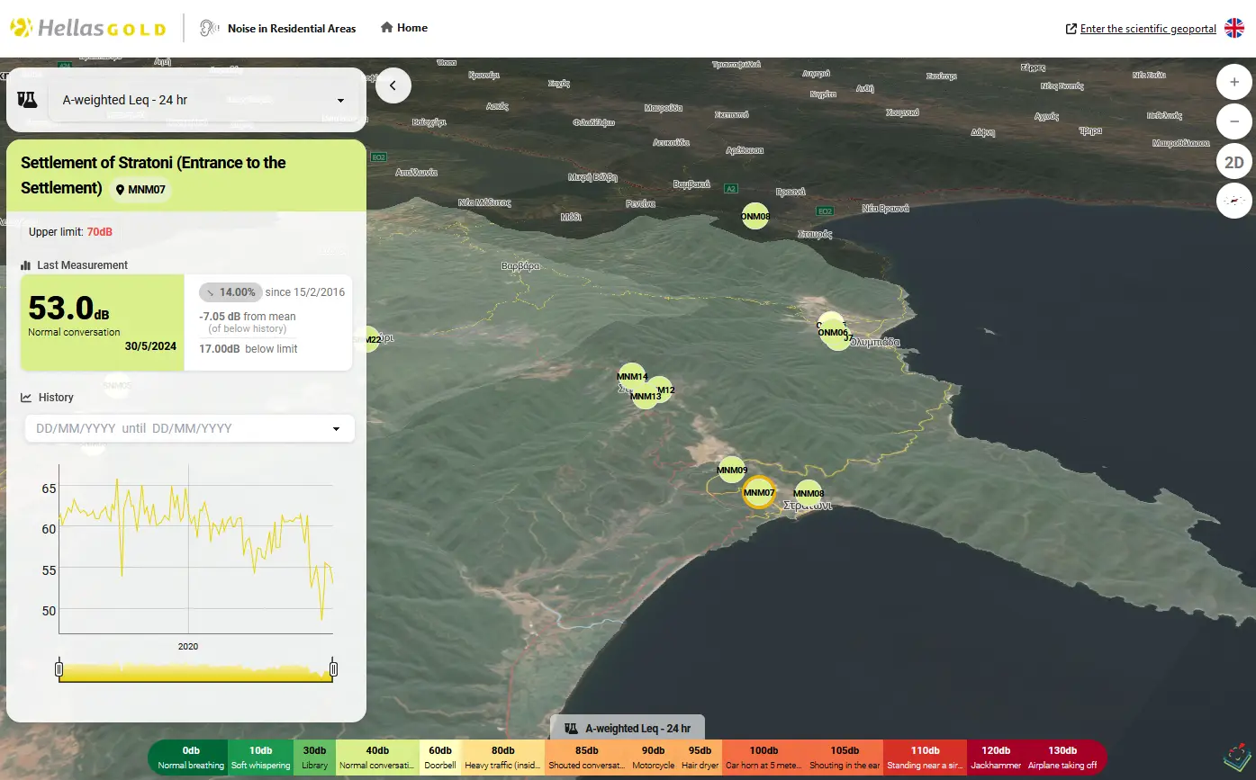Select the MNM14 station marker
This screenshot has height=780, width=1256.
click(632, 376)
